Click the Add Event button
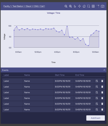The image size is (108, 126). [x=96, y=118]
